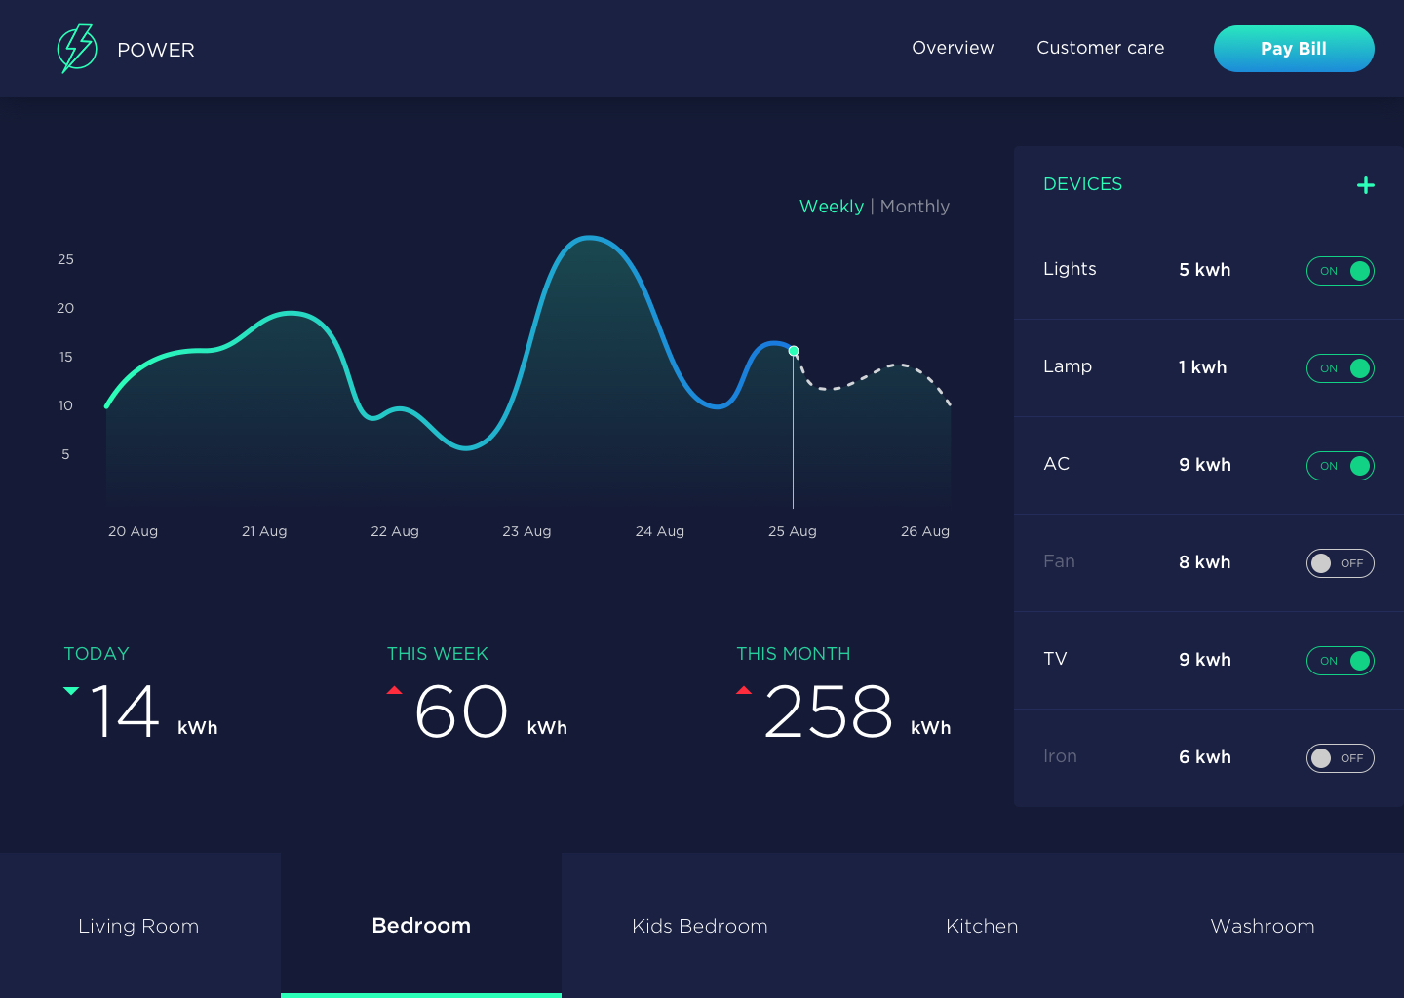
Task: Click the Iron device name
Action: tap(1060, 756)
